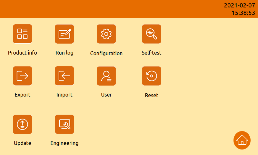258x155 pixels.
Task: Open the Engineering wrench icon
Action: [x=64, y=124]
